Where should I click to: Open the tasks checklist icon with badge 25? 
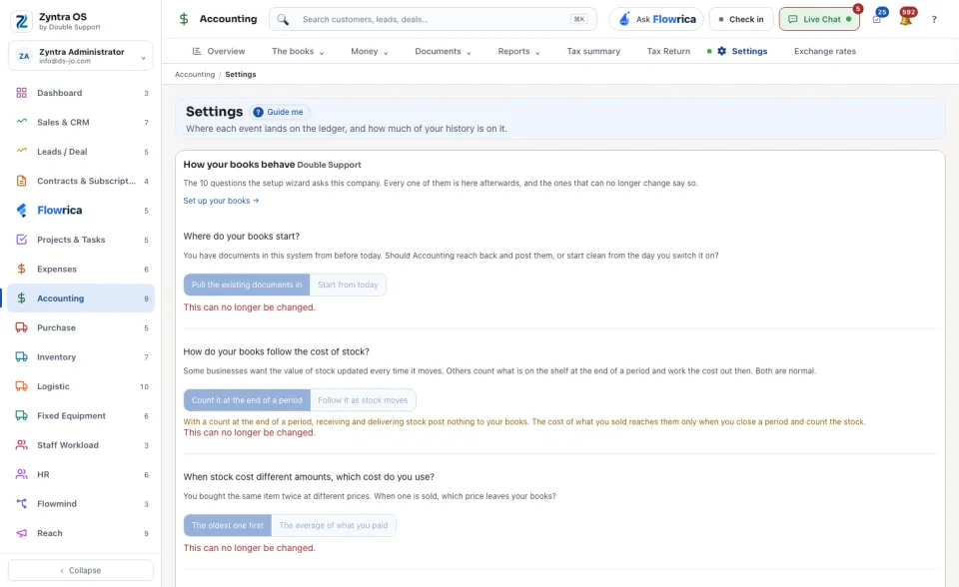coord(877,20)
